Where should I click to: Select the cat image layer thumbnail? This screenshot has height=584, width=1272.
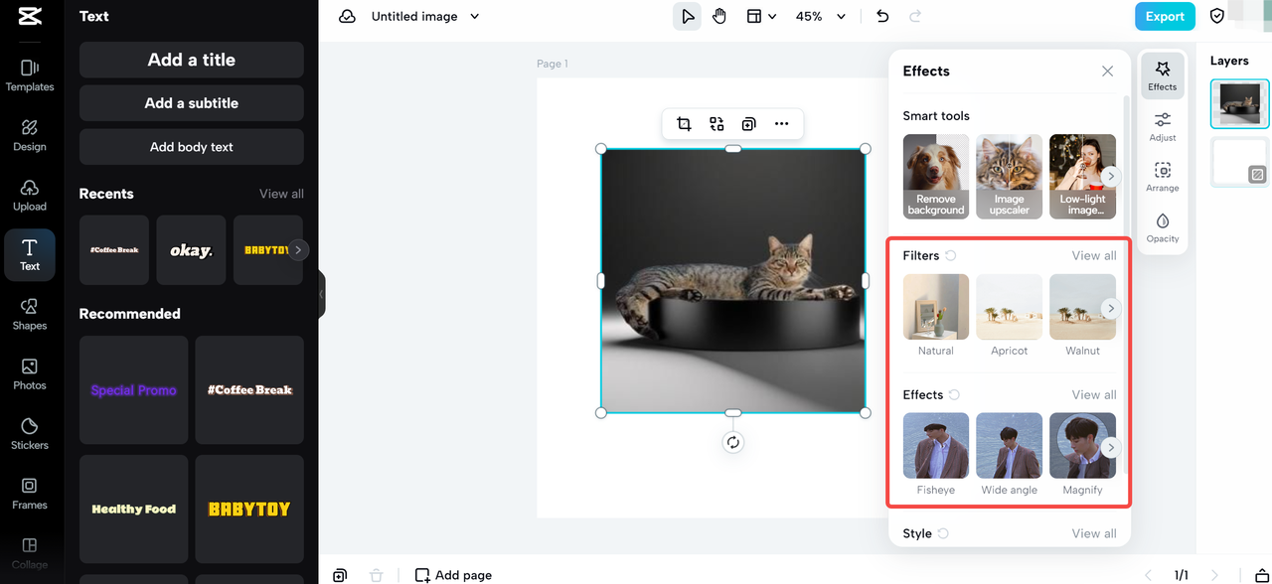pos(1239,103)
